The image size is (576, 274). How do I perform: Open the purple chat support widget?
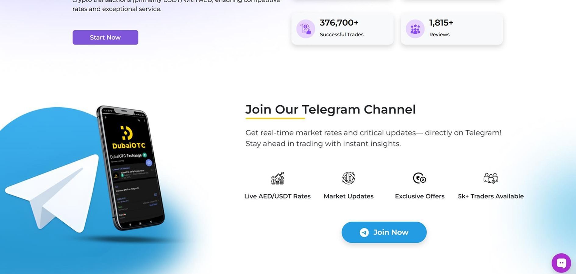[561, 263]
